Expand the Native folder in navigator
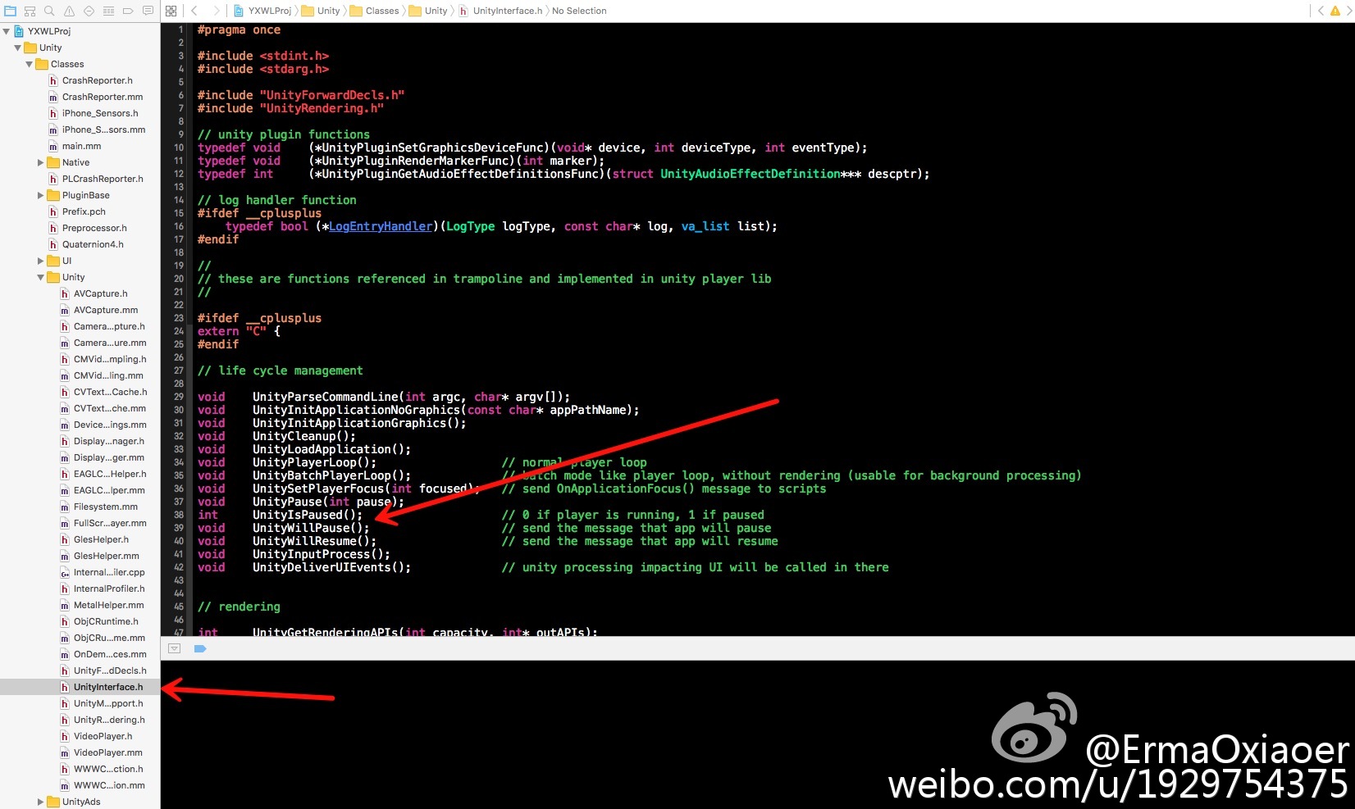Screen dimensions: 1355x809 [41, 162]
